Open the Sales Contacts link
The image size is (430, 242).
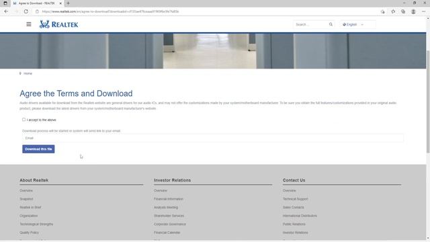[294, 208]
